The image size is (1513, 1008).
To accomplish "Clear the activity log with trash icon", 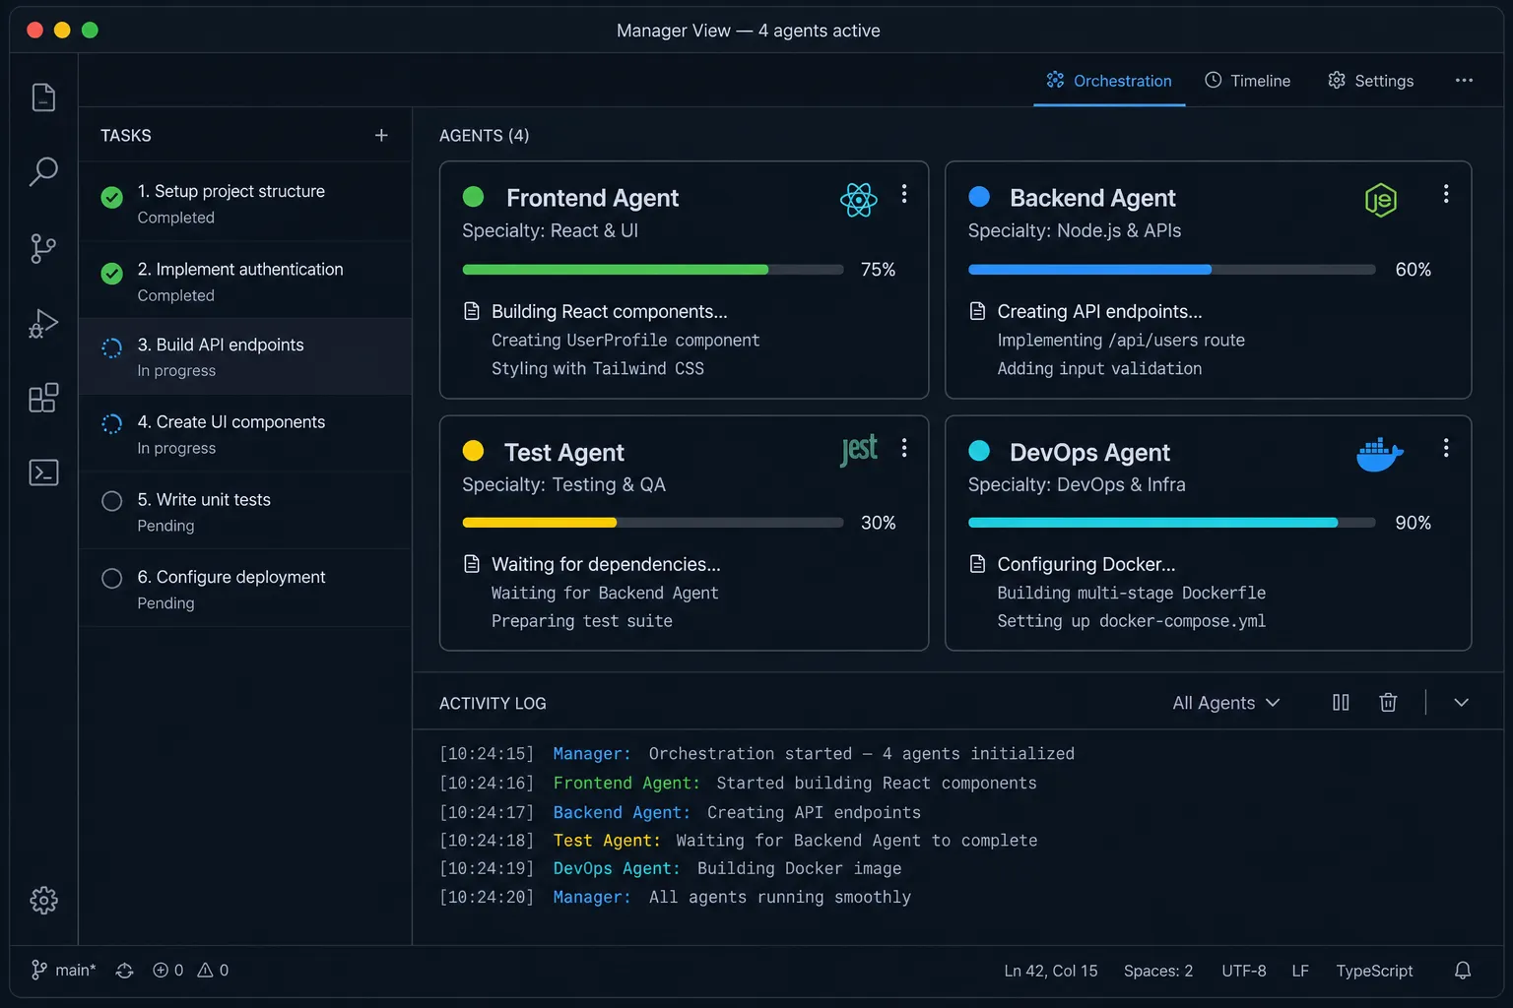I will click(x=1388, y=702).
